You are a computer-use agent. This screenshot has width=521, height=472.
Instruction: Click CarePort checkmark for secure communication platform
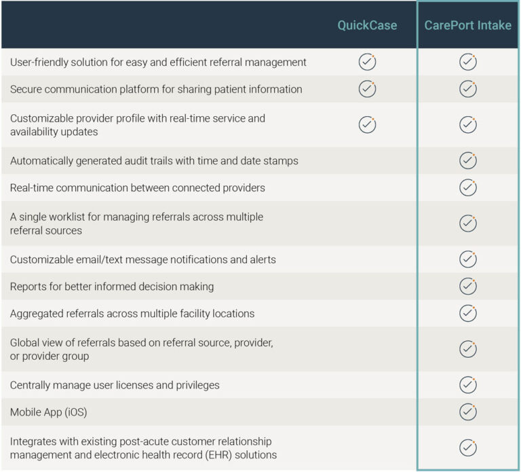coord(468,89)
